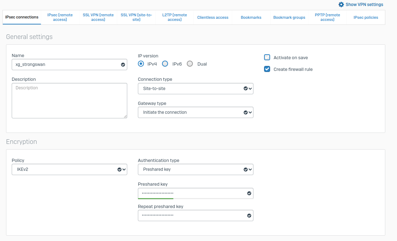Expand the Authentication type dropdown

[x=195, y=169]
